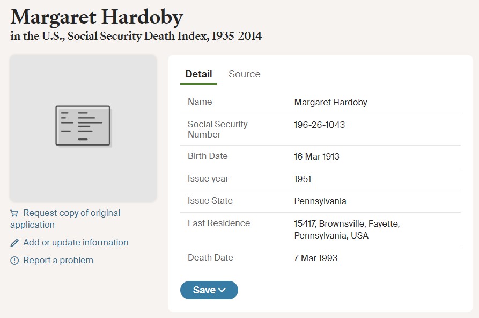Select the name value Margaret Hardoby in table

[330, 102]
